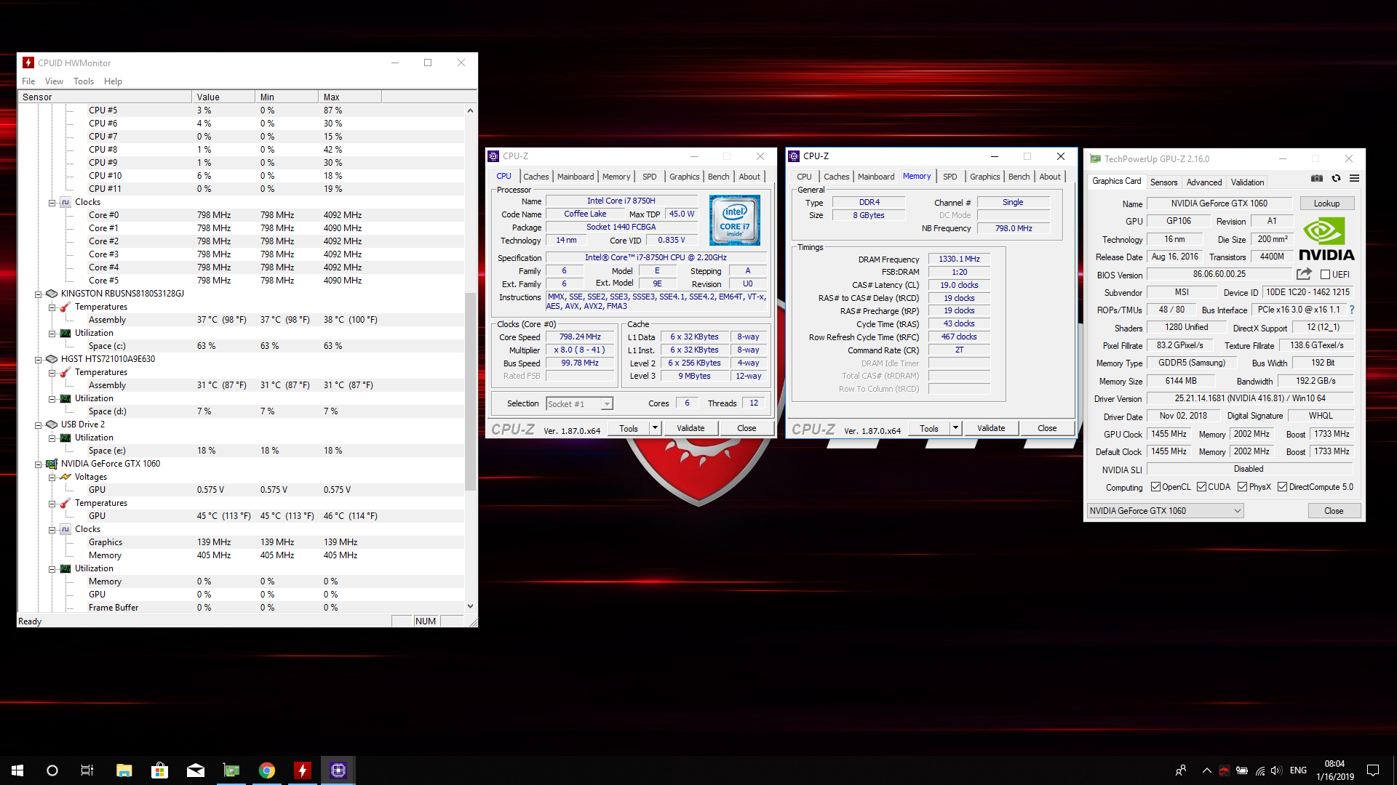Click the Bus Interface question mark icon

point(1352,310)
